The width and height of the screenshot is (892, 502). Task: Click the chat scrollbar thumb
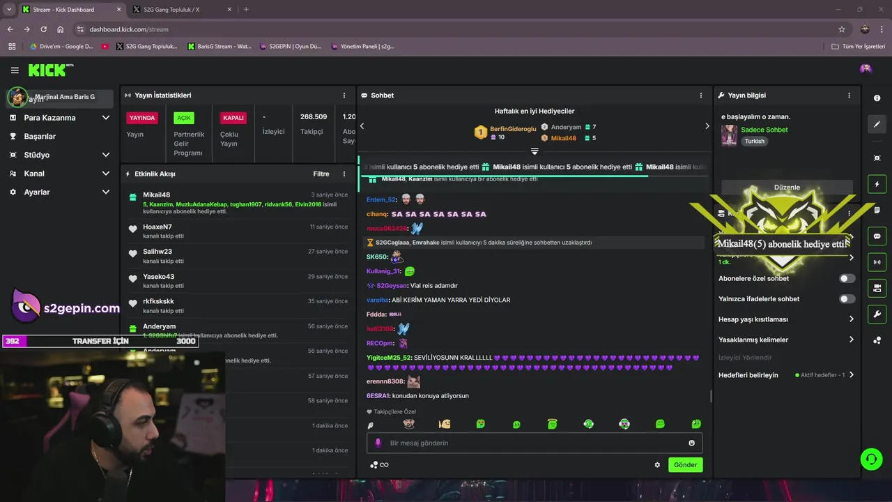(x=711, y=396)
